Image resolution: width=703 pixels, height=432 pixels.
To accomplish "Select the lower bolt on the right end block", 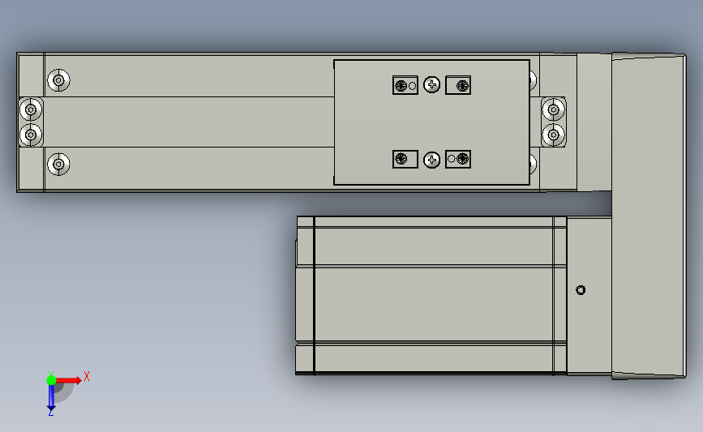I will coord(553,135).
